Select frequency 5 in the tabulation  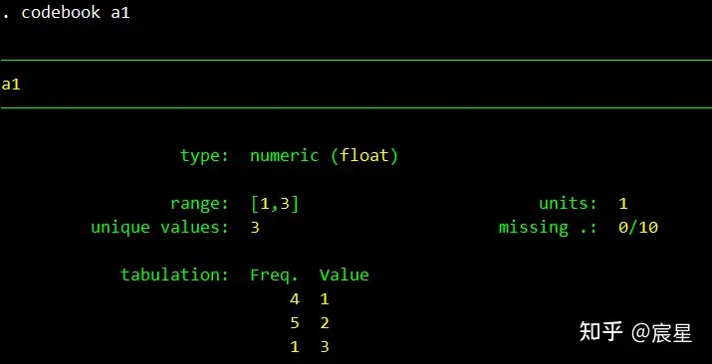[x=295, y=323]
